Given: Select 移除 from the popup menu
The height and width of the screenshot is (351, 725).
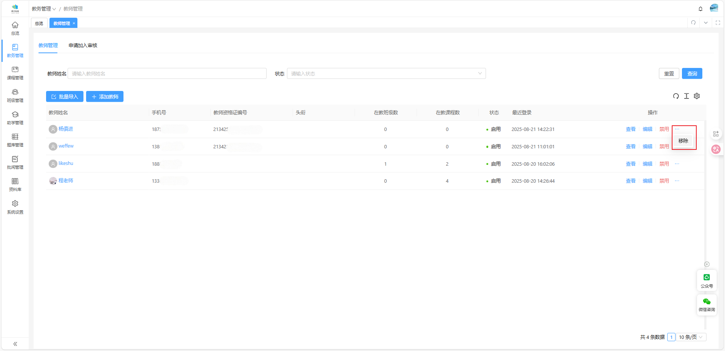Looking at the screenshot, I should point(683,141).
